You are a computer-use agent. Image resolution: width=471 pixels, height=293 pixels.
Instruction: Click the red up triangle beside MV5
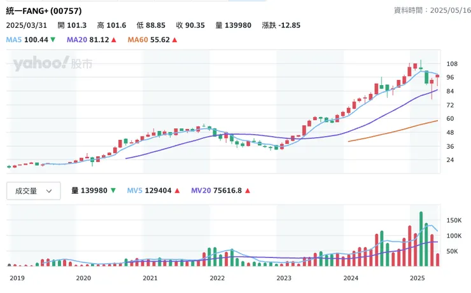click(177, 191)
